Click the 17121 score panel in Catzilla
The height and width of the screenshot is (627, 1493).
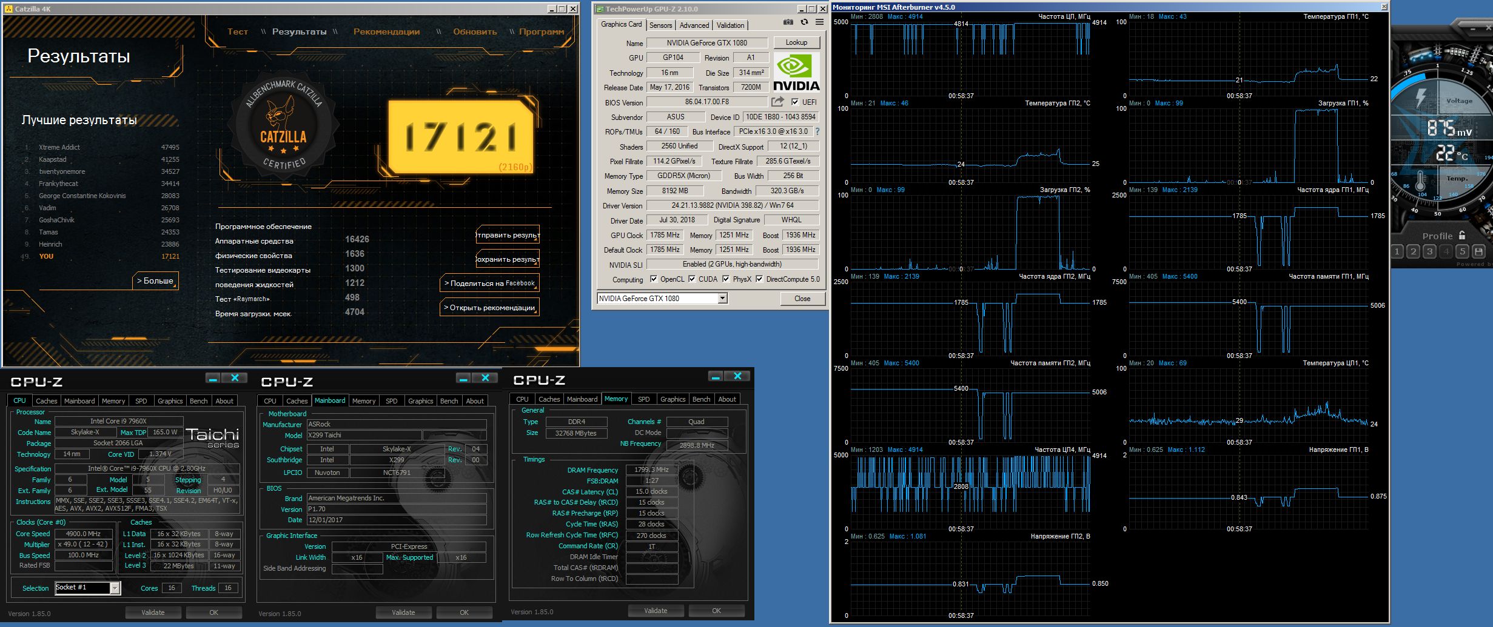tap(461, 136)
